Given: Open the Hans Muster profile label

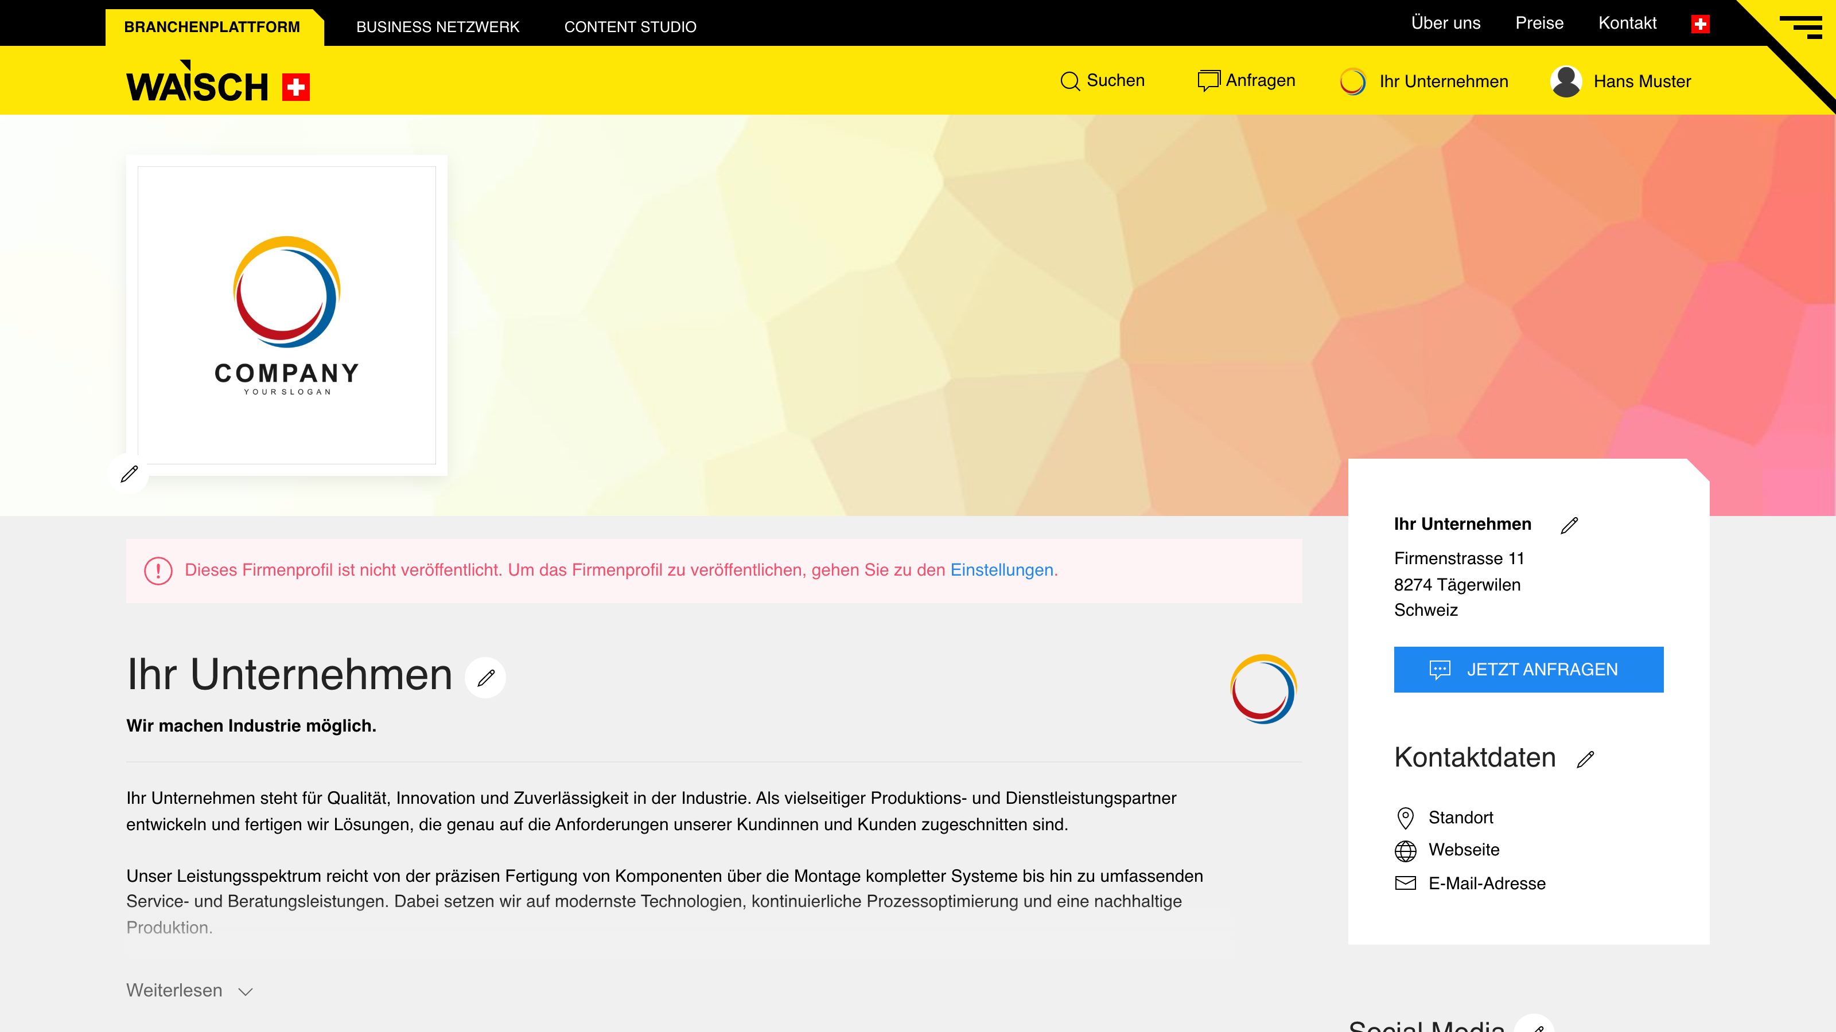Looking at the screenshot, I should tap(1642, 81).
